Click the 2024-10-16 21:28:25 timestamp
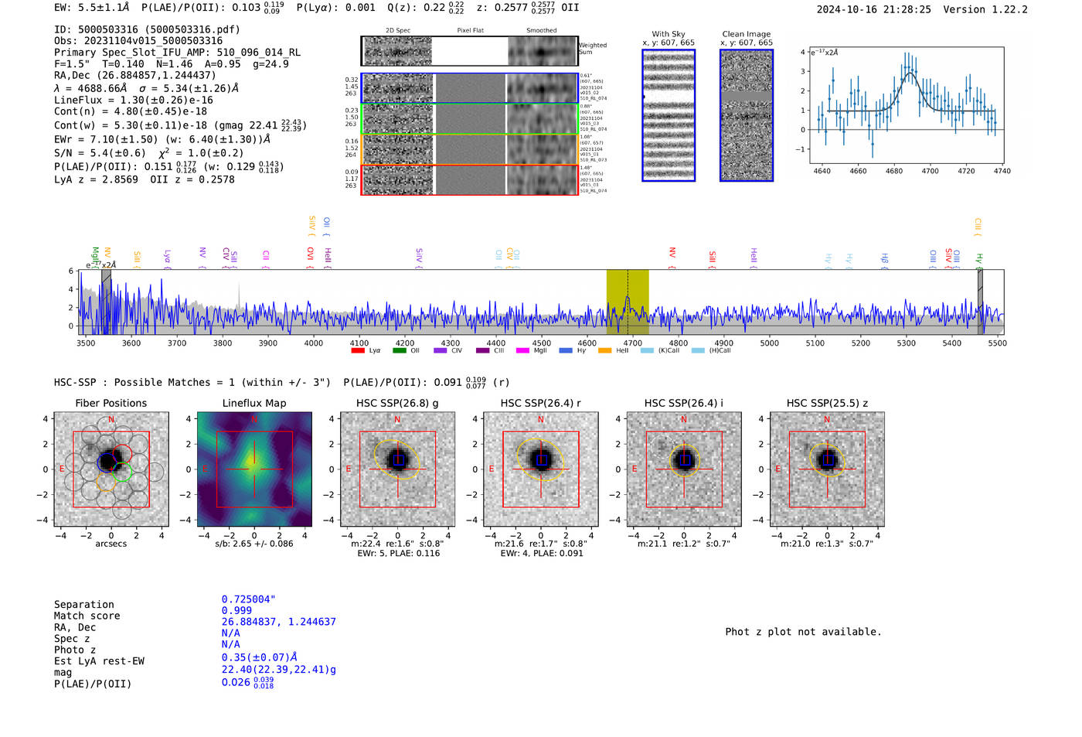1082x737 pixels. pyautogui.click(x=874, y=9)
